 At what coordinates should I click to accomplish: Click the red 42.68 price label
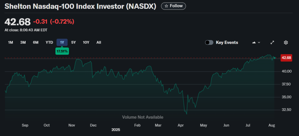287,58
